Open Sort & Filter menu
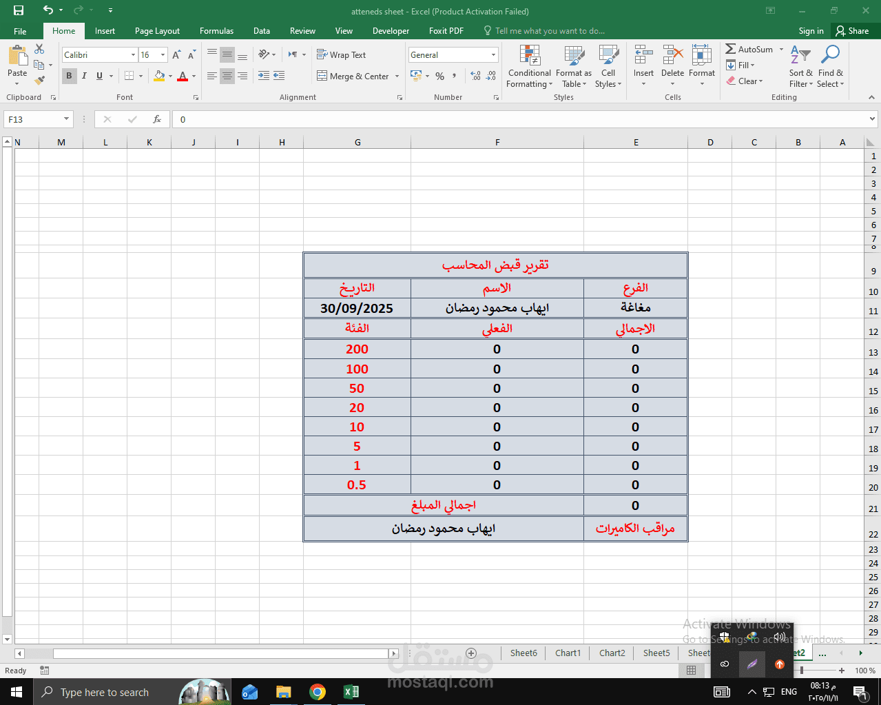881x705 pixels. click(x=801, y=66)
